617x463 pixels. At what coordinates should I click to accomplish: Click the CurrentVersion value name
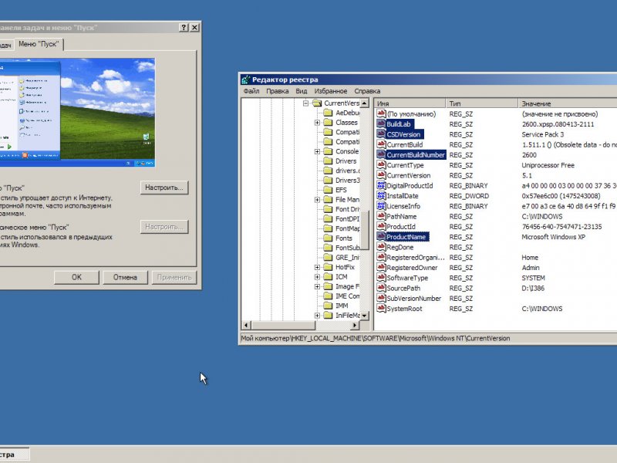click(409, 175)
